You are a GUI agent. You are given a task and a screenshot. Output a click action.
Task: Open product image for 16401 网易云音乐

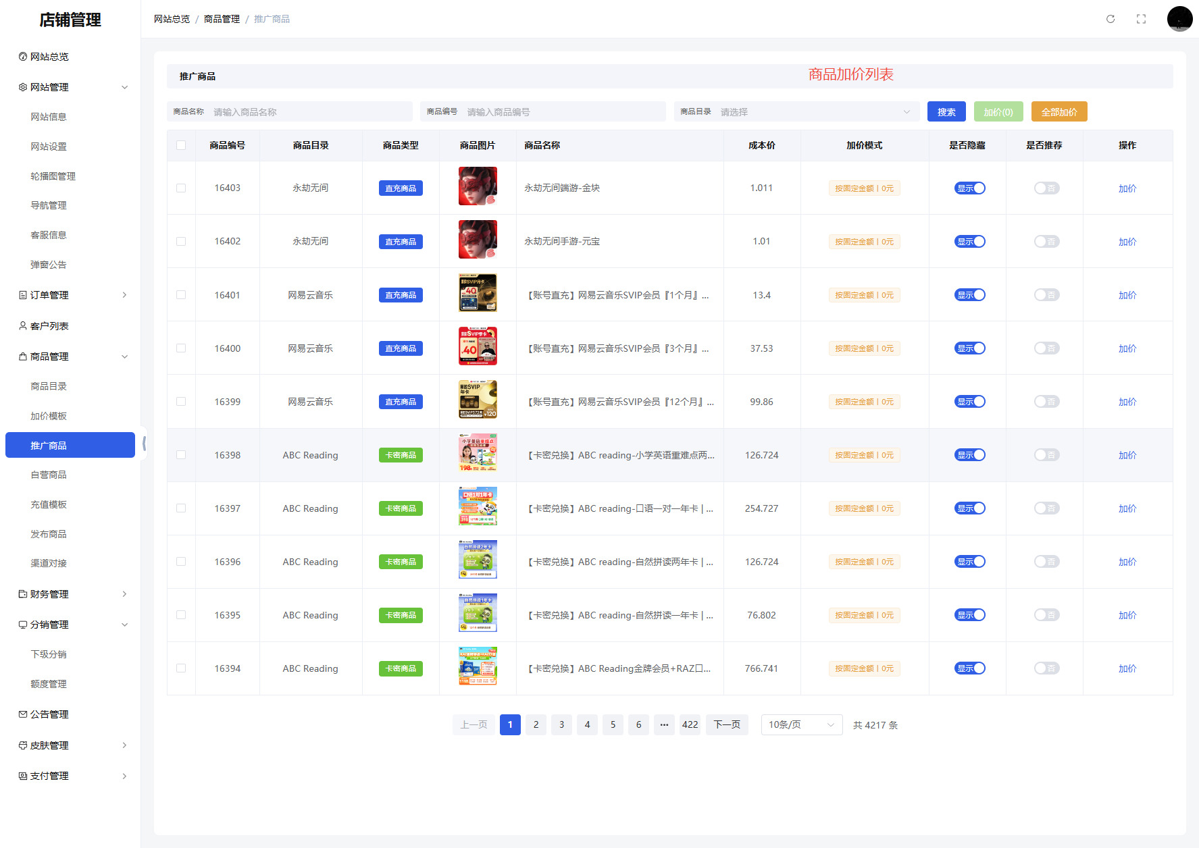click(x=478, y=293)
